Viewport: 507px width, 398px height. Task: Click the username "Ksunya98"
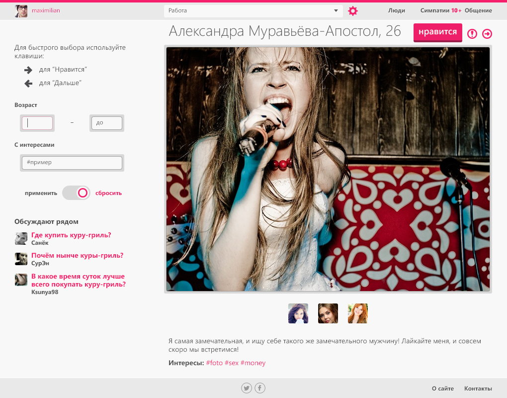[45, 292]
